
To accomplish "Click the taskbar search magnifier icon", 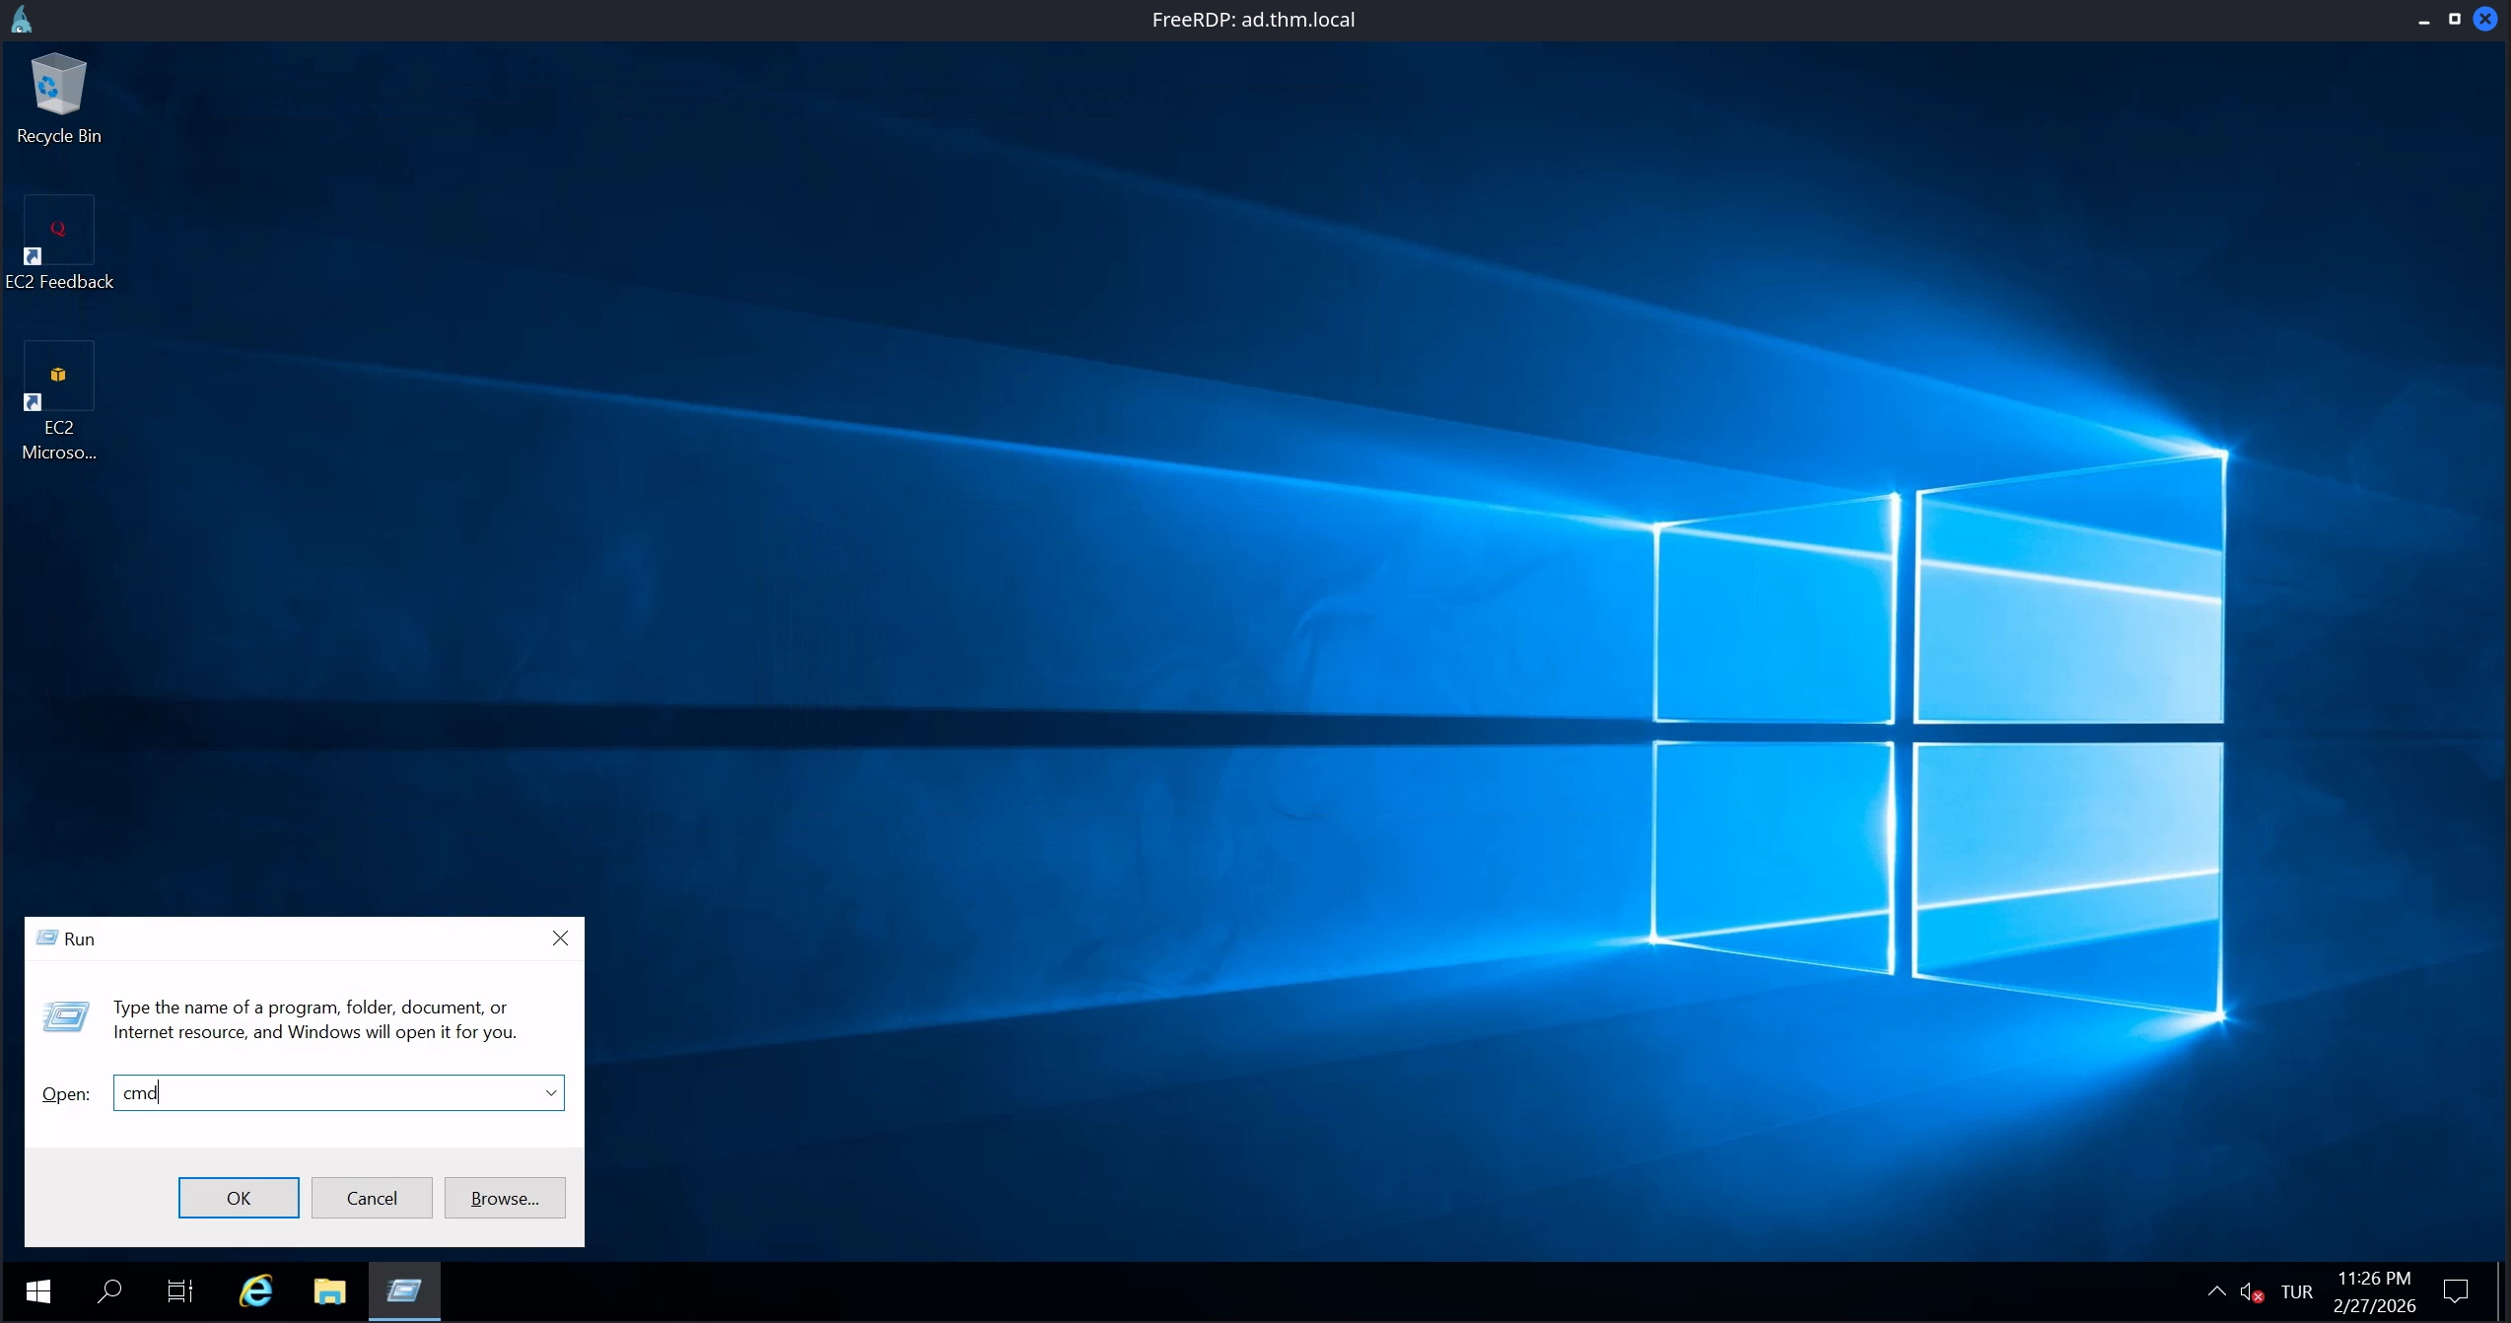I will (x=109, y=1291).
